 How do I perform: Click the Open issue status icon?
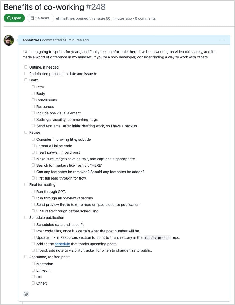coord(9,18)
